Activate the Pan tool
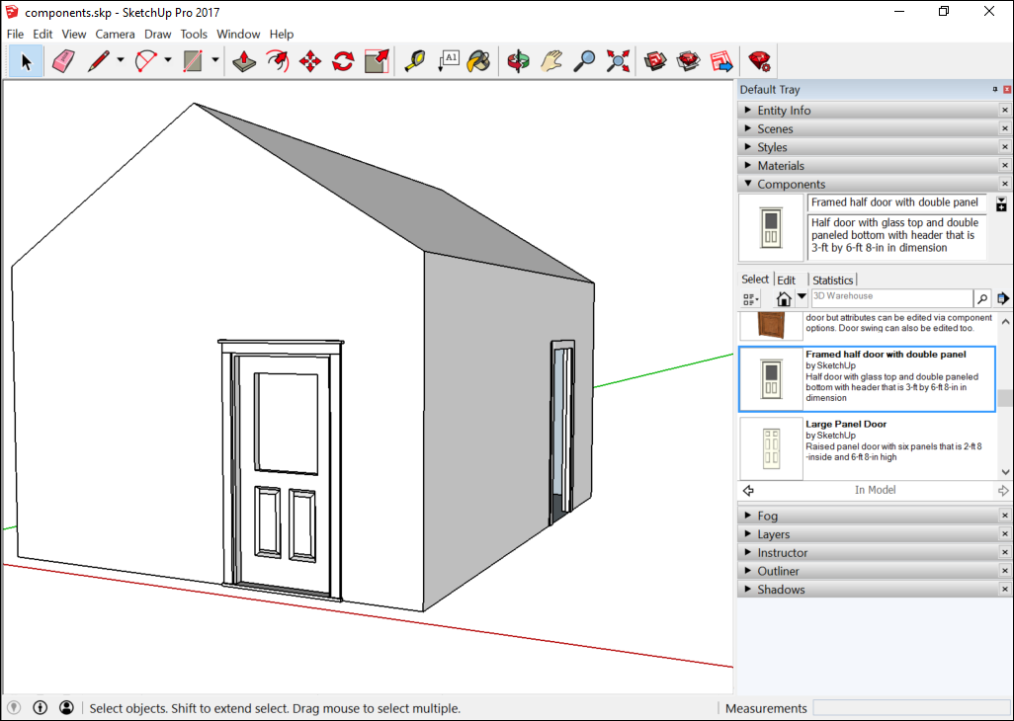Image resolution: width=1014 pixels, height=721 pixels. pyautogui.click(x=548, y=60)
